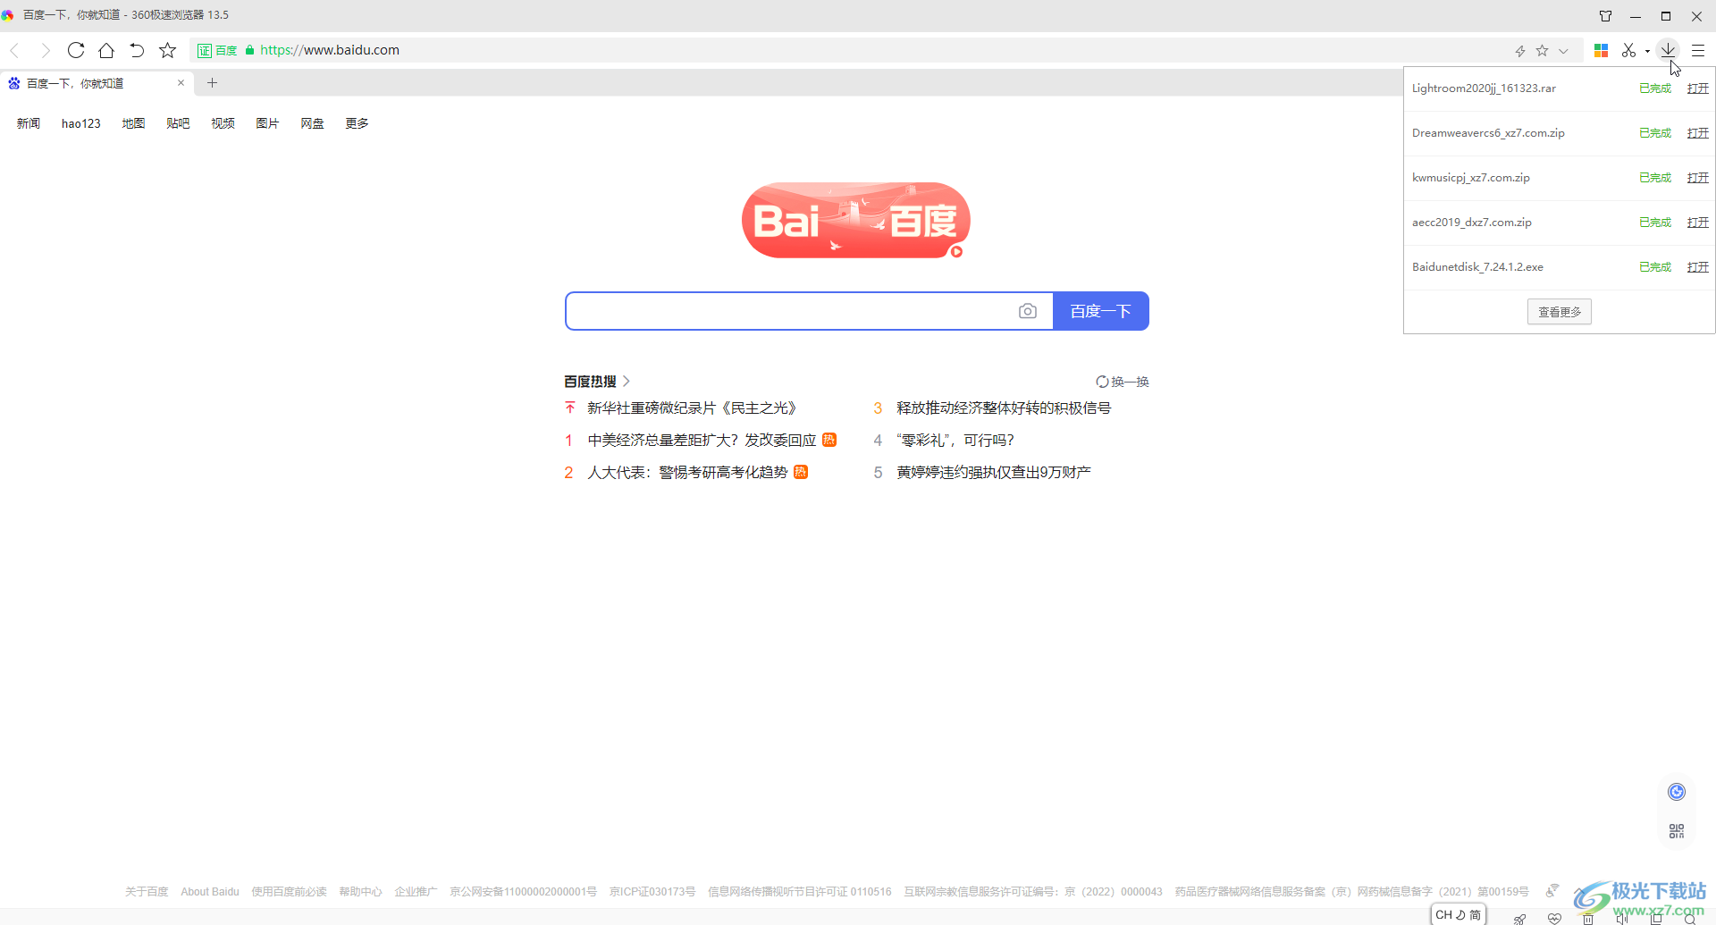The height and width of the screenshot is (925, 1716).
Task: Click the 百度一下 search button
Action: tap(1101, 311)
